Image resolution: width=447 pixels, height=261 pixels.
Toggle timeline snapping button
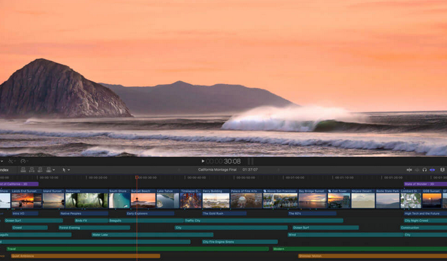(x=432, y=170)
